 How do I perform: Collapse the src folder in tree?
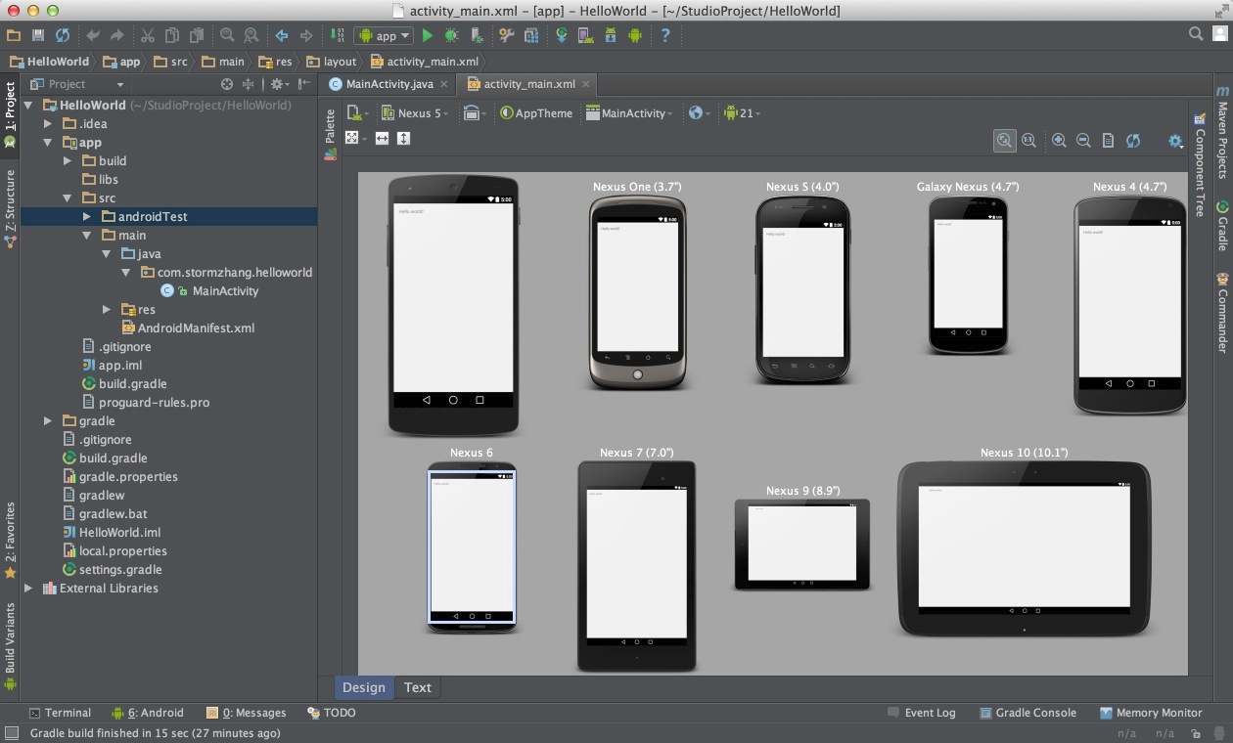point(68,198)
